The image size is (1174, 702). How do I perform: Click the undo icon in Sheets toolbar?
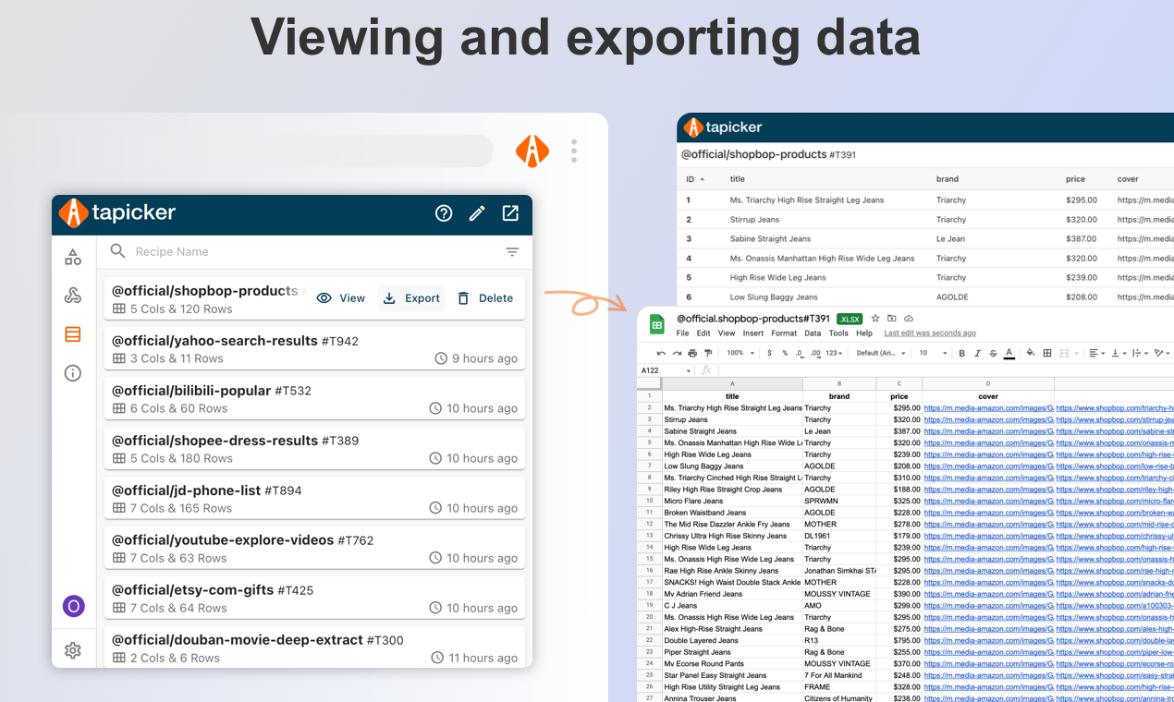point(661,353)
